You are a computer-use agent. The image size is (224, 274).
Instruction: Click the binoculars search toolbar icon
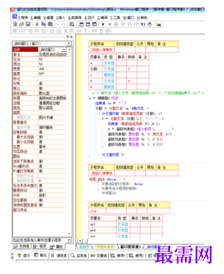pos(158,25)
